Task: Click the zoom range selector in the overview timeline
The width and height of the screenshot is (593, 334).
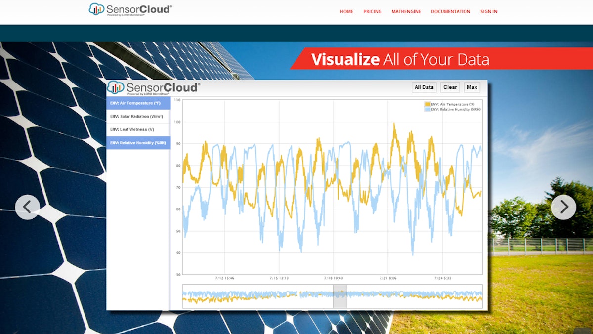Action: (x=339, y=295)
